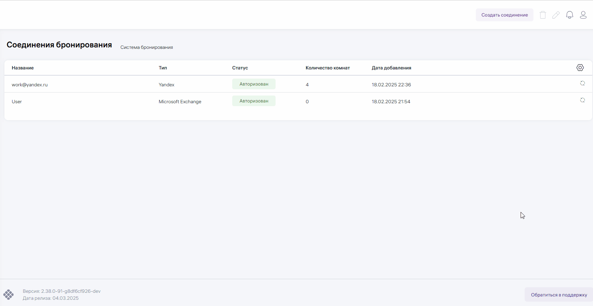Click Обратиться в поддержку button

pyautogui.click(x=558, y=295)
